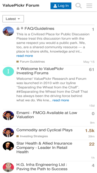This screenshot has height=173, width=97.
Task: Open read more link under FAQ/Guidelines
Action: 25,56
